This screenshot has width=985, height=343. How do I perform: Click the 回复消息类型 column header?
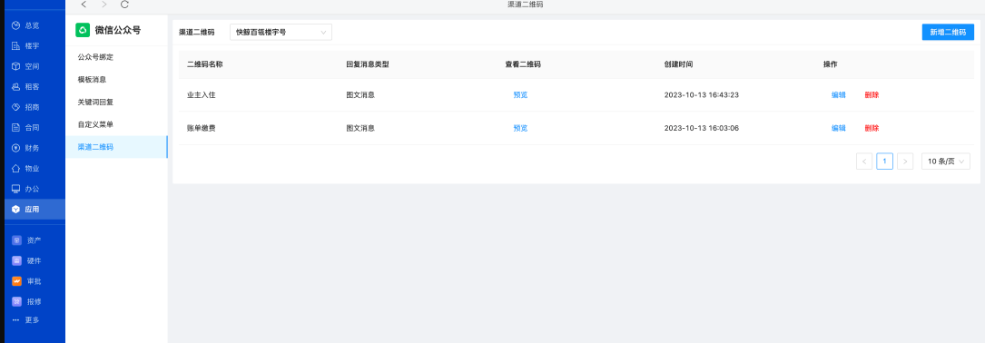pos(368,64)
